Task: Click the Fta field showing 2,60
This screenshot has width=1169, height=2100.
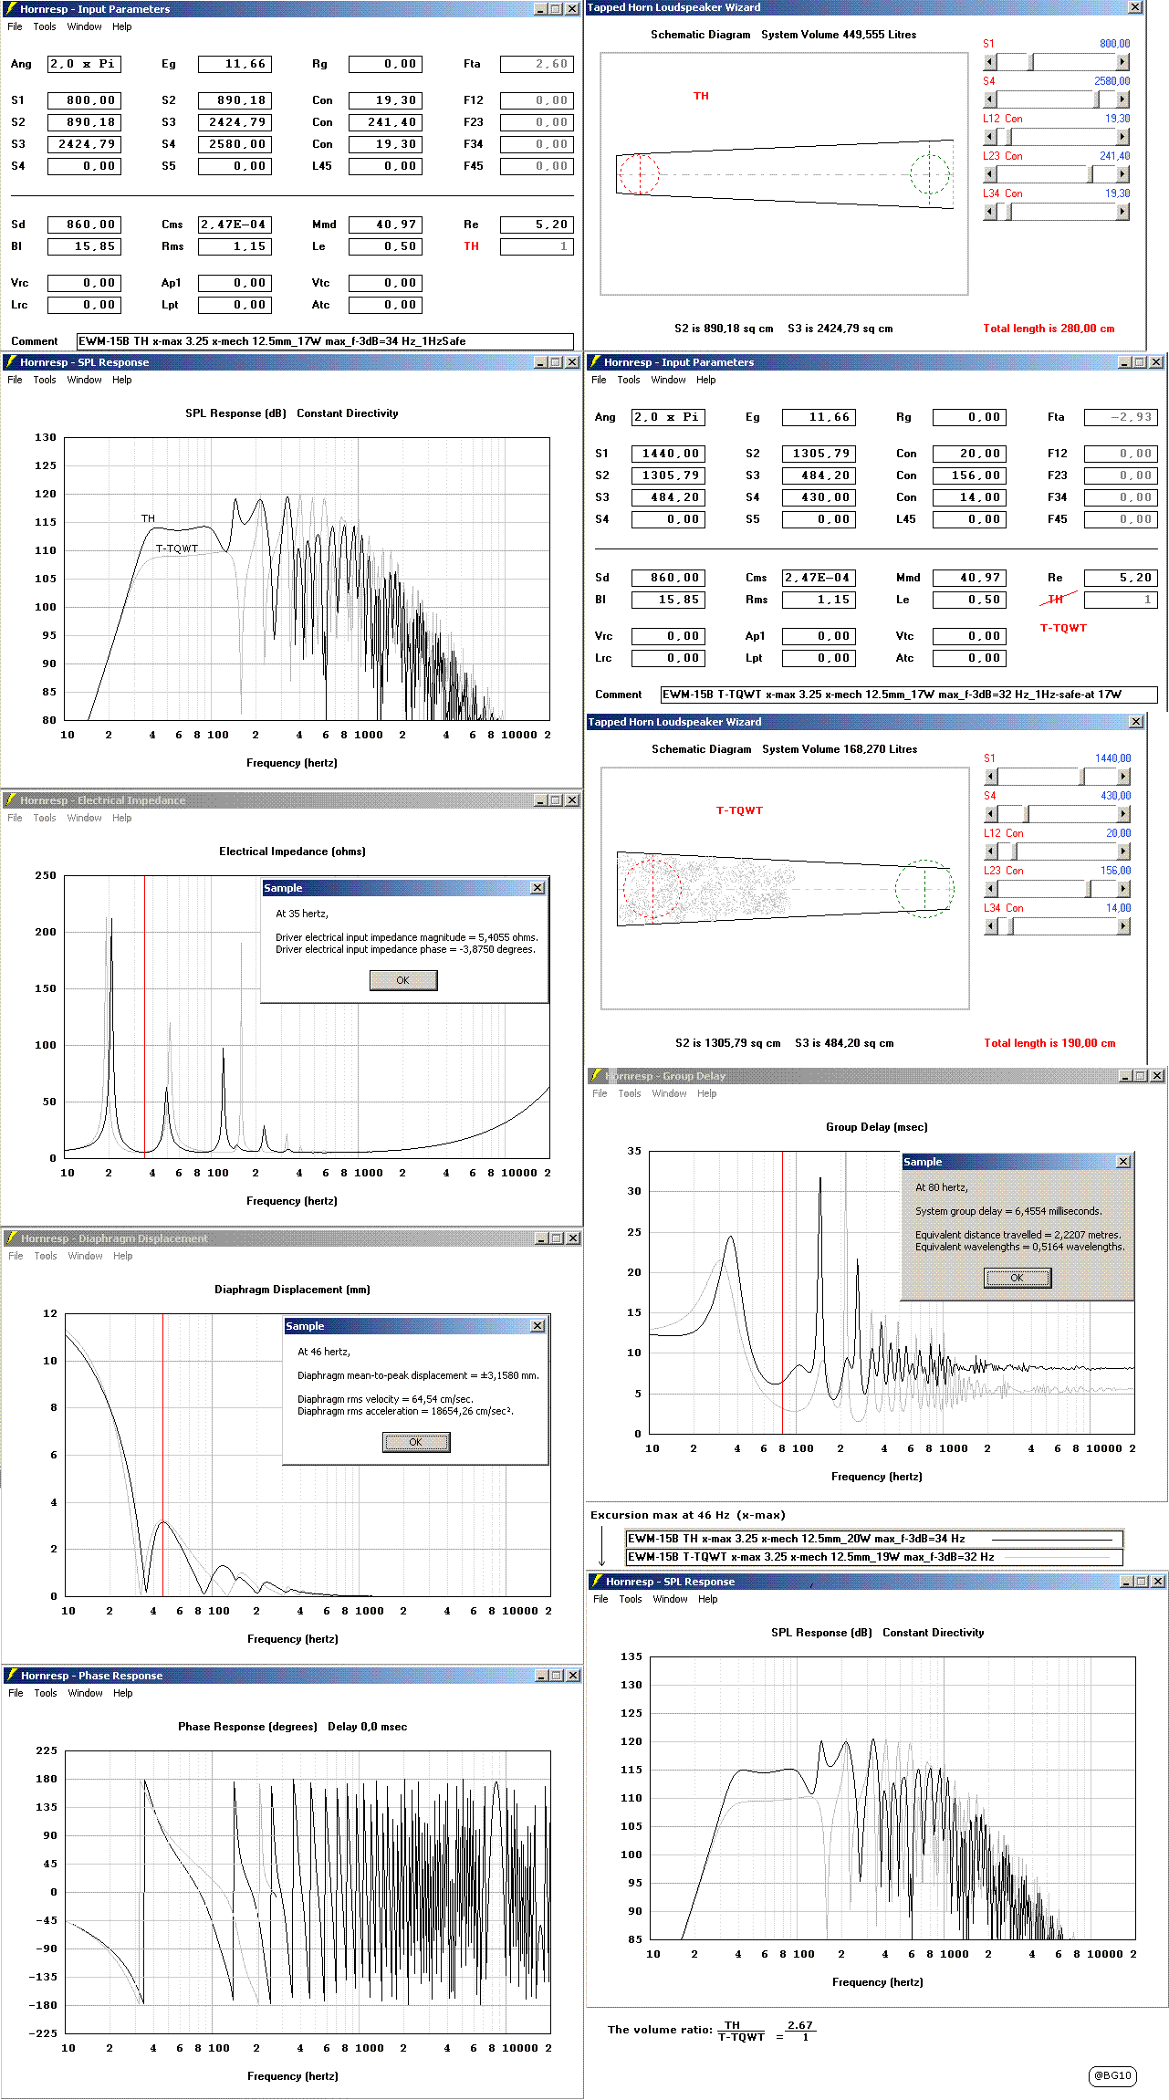Action: coord(537,64)
